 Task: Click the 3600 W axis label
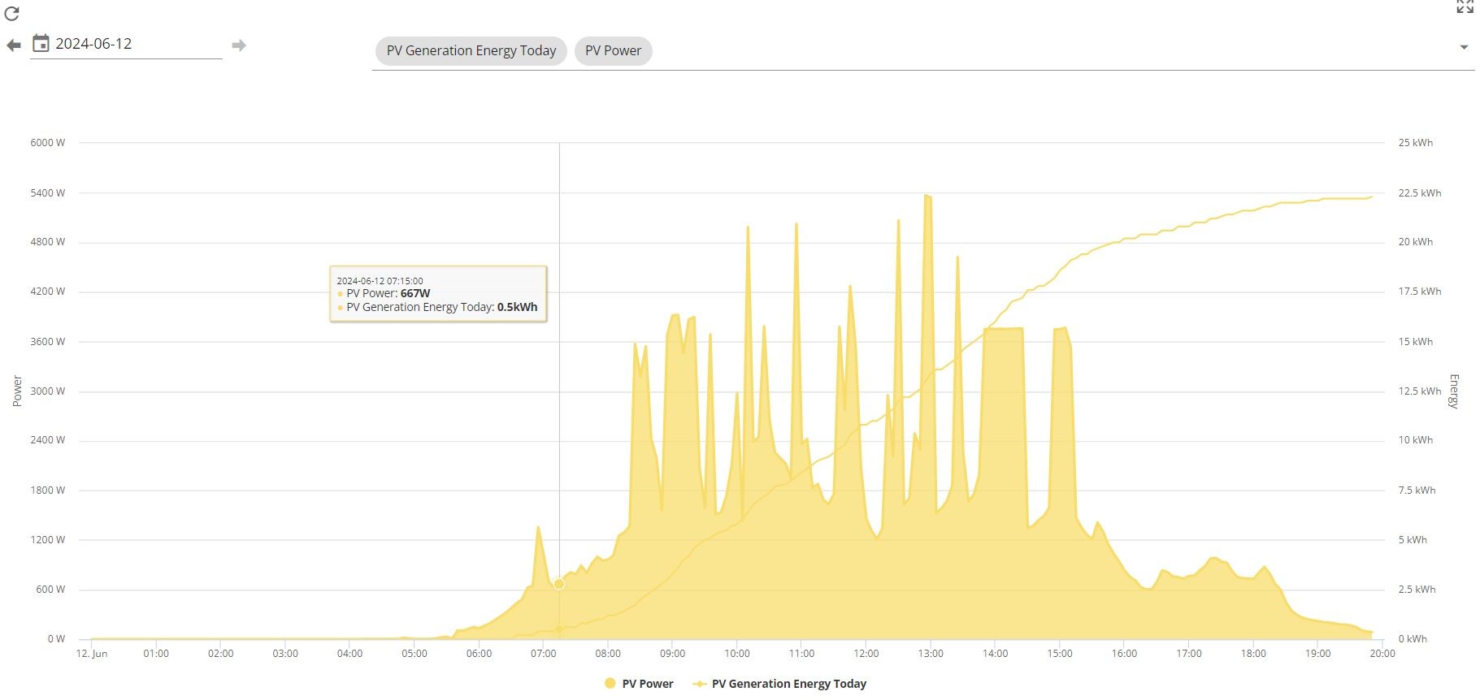point(48,342)
